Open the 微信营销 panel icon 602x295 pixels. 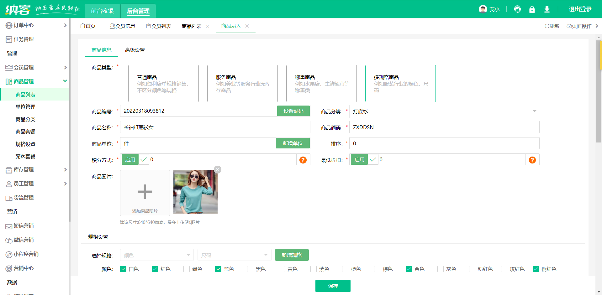pos(8,240)
